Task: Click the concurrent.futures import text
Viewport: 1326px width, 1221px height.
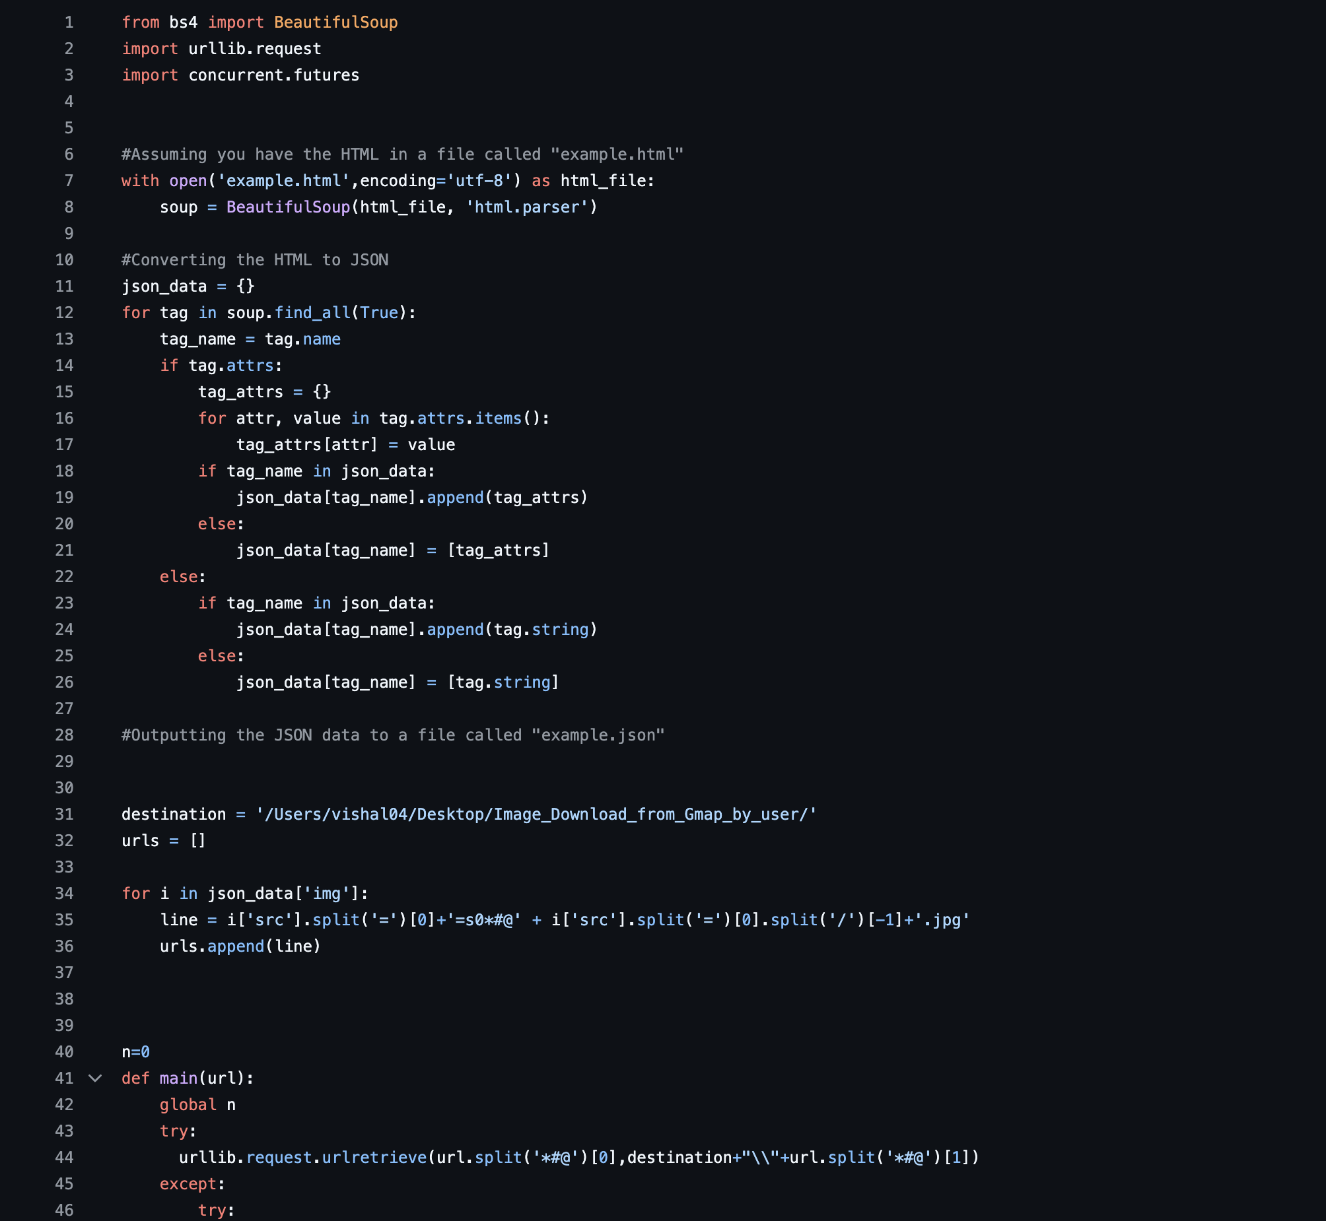Action: coord(273,75)
